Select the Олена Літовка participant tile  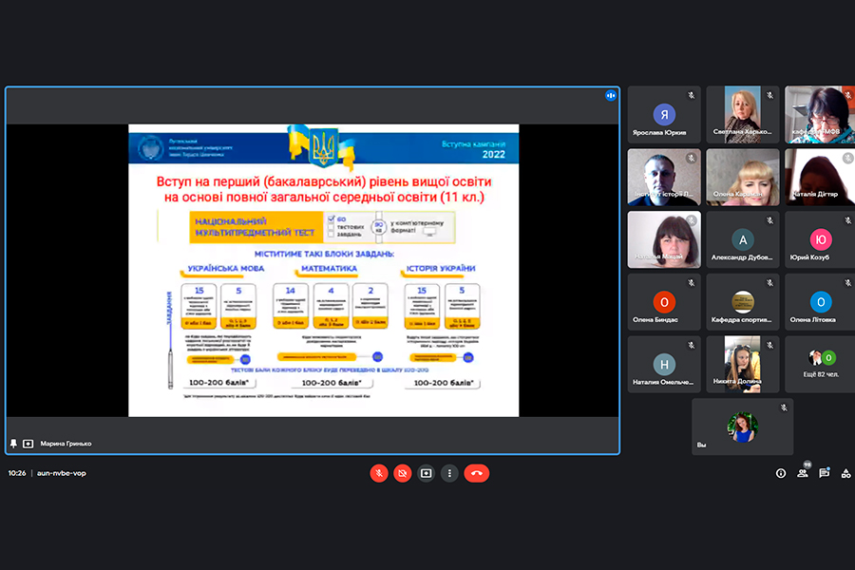point(820,302)
